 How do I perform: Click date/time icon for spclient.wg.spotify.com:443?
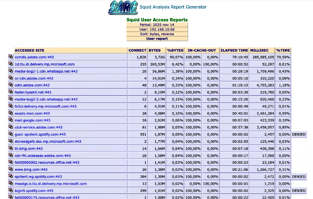pyautogui.click(x=11, y=176)
